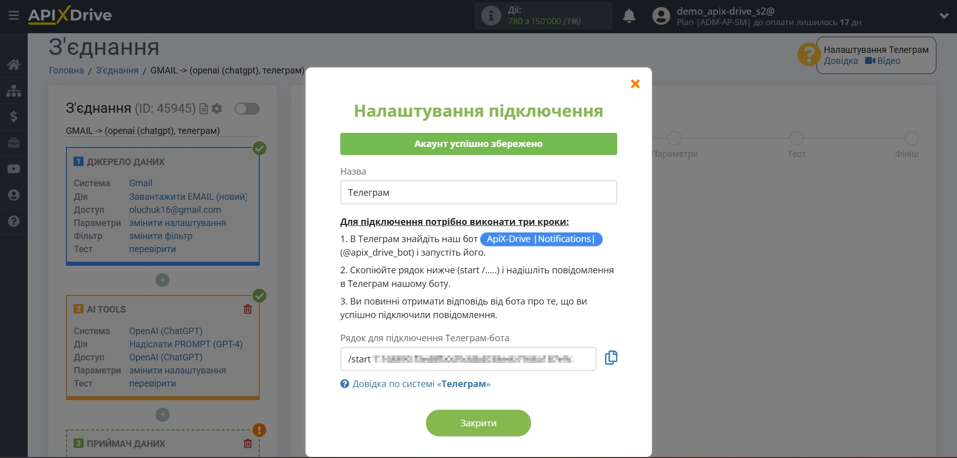Click the ApiX-Drive logo

click(70, 15)
